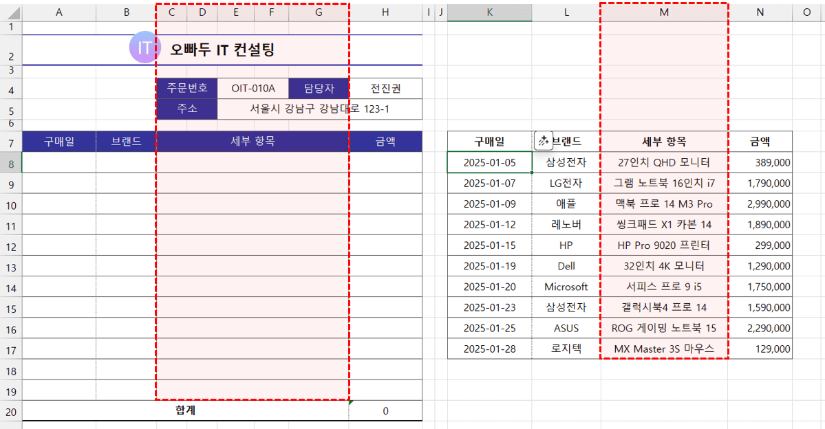Click the 주문번호 label cell

[186, 89]
